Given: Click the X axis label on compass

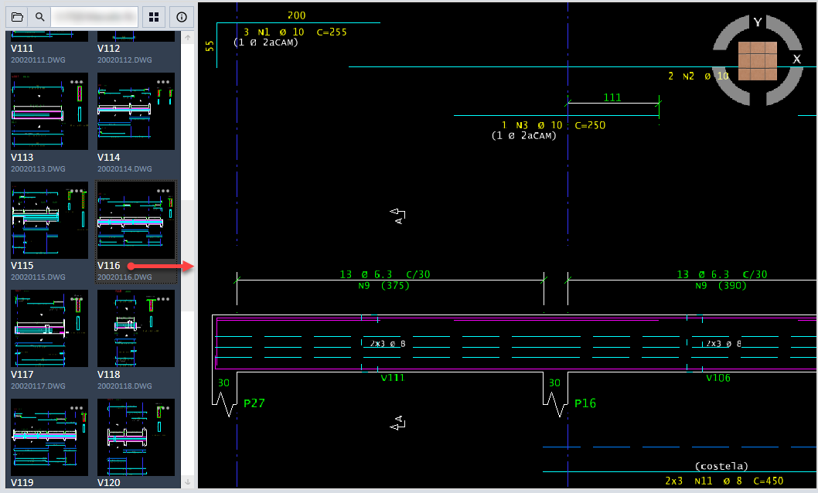Looking at the screenshot, I should (796, 59).
